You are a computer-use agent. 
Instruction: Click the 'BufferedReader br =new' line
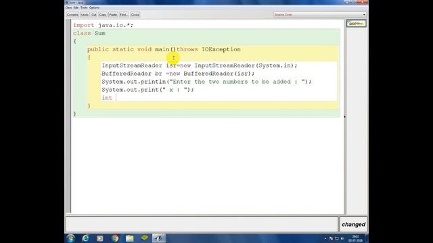178,74
